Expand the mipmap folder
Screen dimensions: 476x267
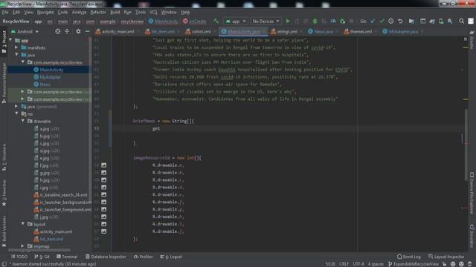(x=23, y=245)
